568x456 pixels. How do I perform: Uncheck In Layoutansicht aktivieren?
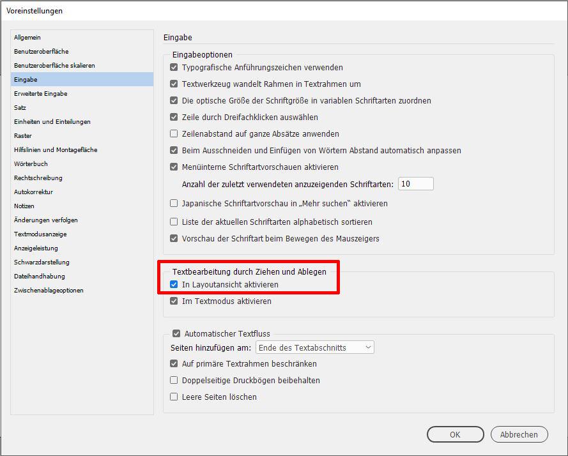point(174,285)
